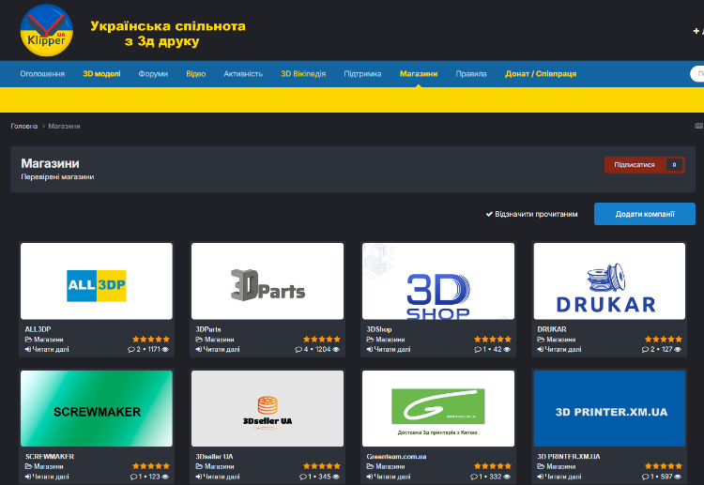
Task: Click the Klipper UA site logo
Action: coord(47,31)
